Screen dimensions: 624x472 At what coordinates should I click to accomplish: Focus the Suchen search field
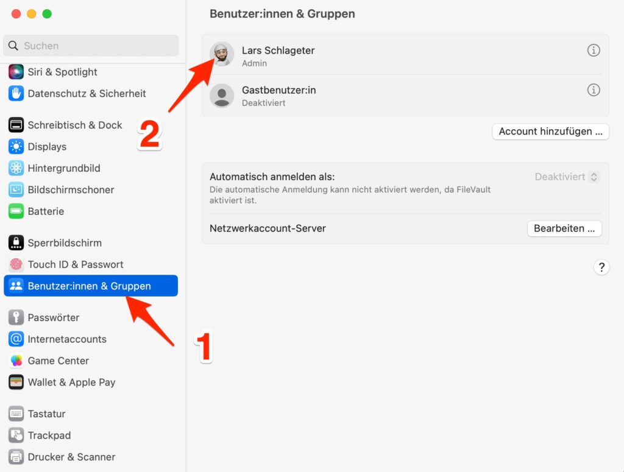(91, 46)
